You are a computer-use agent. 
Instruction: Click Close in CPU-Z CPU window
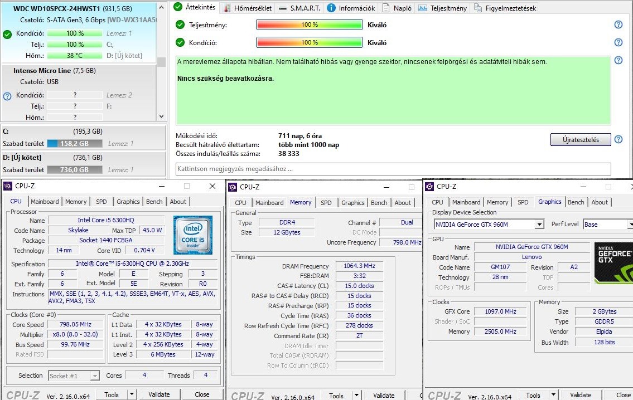(x=202, y=394)
